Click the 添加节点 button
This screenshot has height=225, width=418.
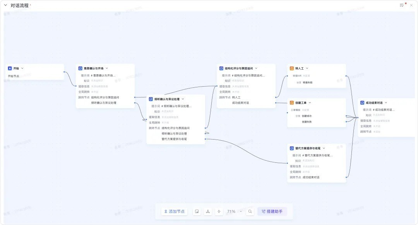pos(174,211)
